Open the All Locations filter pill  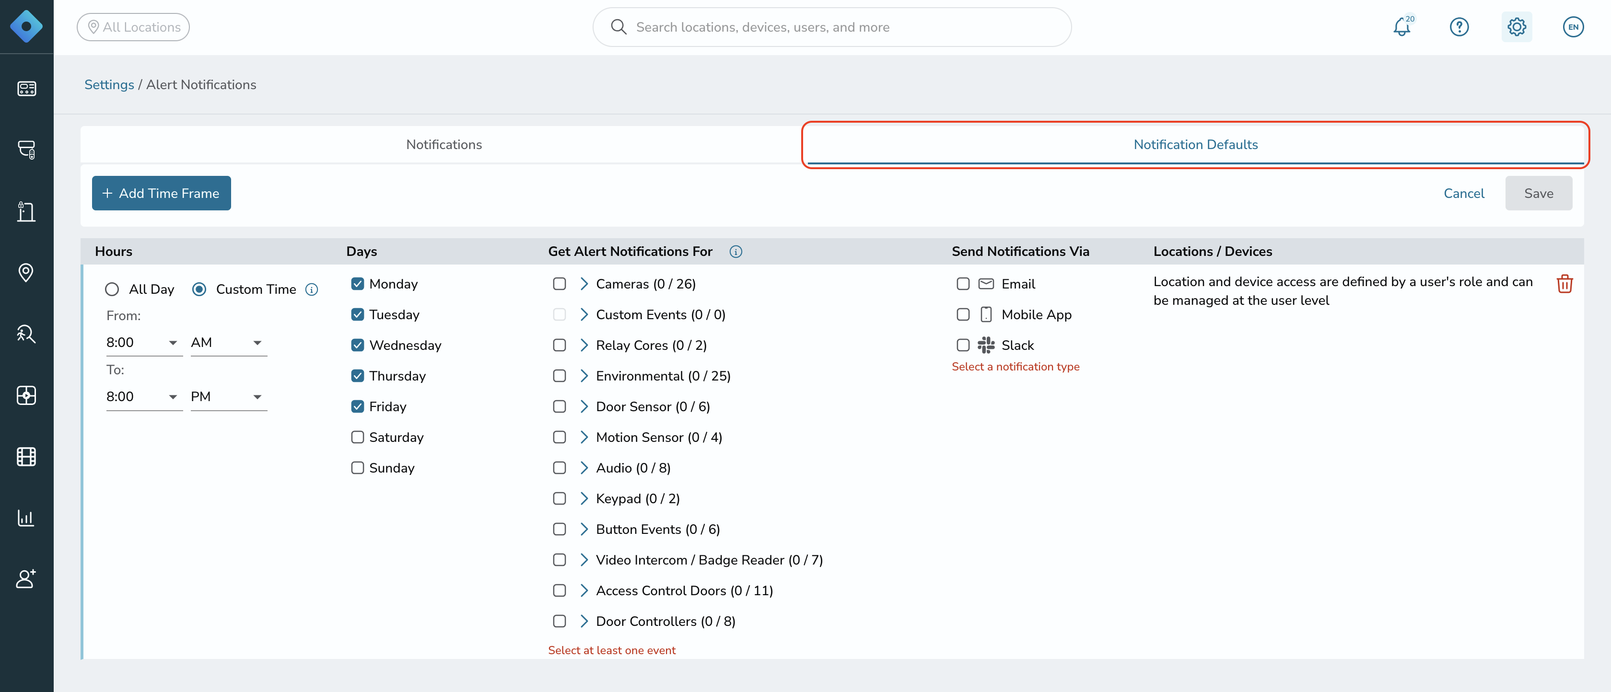click(133, 27)
